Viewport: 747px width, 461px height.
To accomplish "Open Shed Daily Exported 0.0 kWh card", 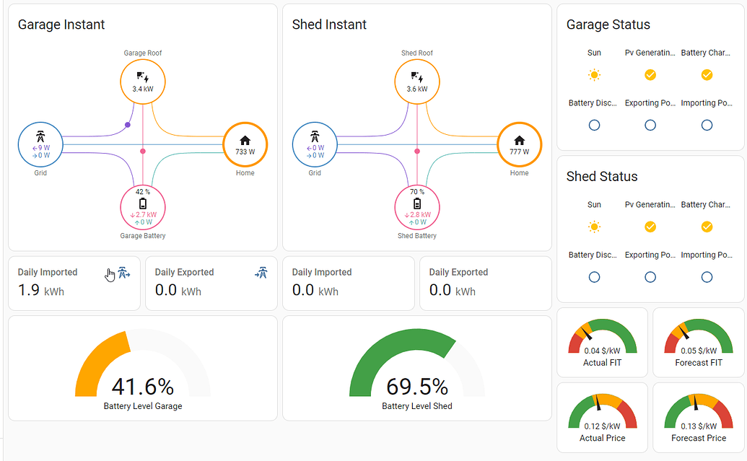I will (x=485, y=283).
